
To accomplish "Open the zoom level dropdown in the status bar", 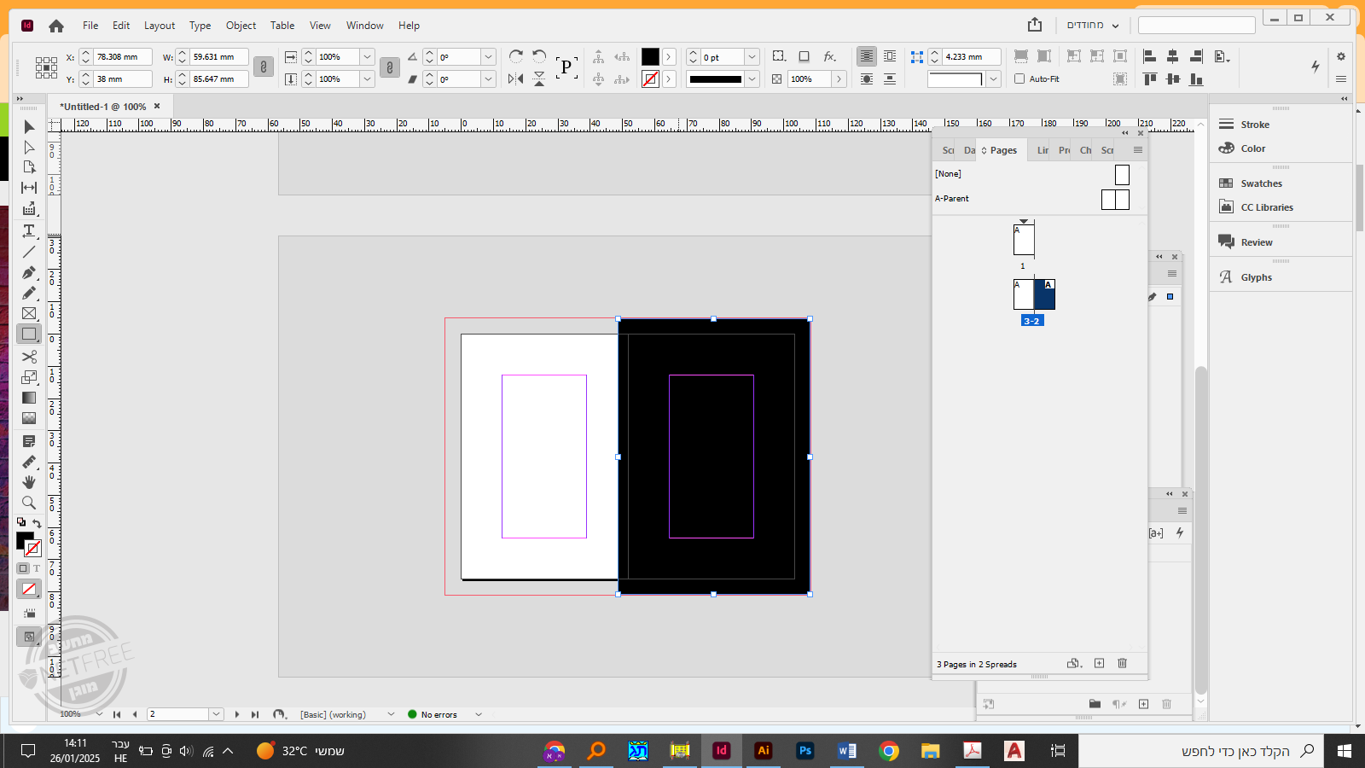I will (99, 714).
